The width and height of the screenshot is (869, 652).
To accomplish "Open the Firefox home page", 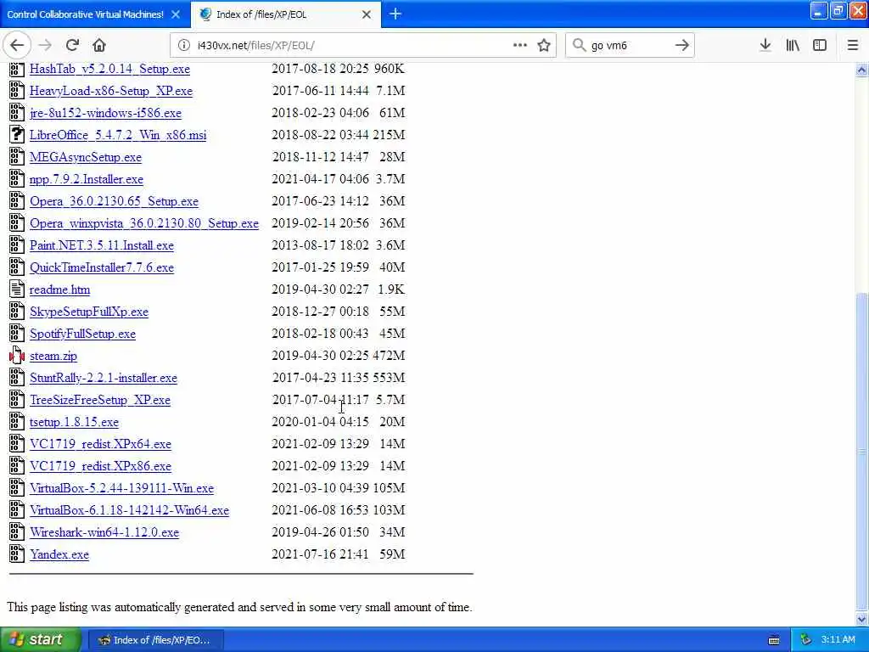I will 99,46.
